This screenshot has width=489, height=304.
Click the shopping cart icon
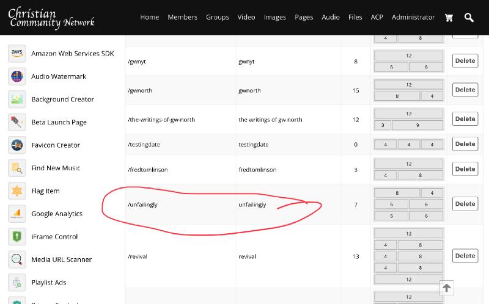449,18
